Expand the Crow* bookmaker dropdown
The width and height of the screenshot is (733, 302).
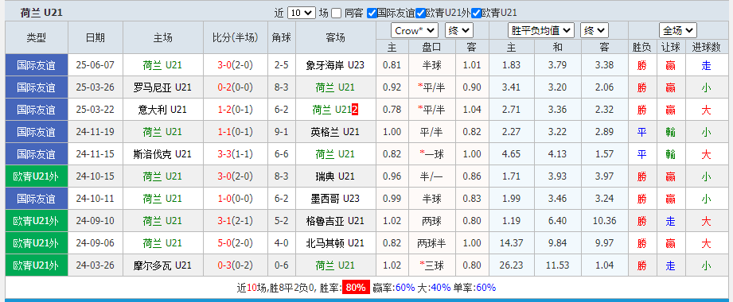(415, 31)
